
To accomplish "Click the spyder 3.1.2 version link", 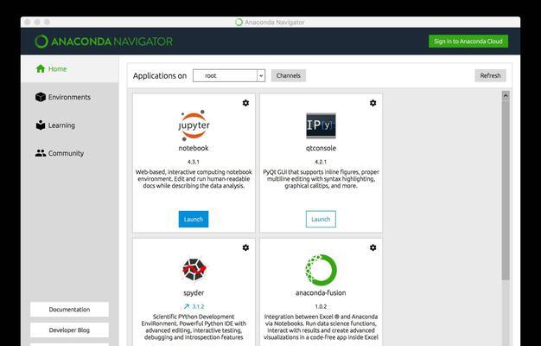I will [x=198, y=306].
